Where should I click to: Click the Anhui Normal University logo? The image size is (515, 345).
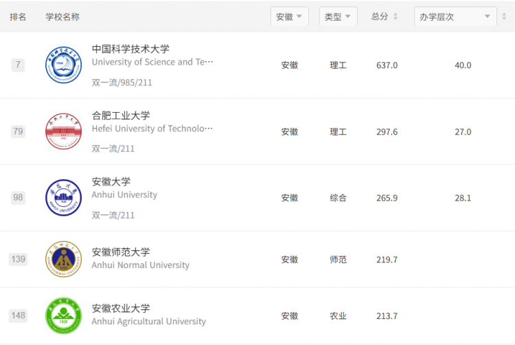[x=63, y=259]
